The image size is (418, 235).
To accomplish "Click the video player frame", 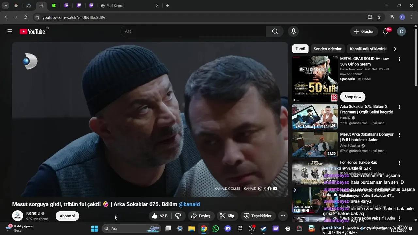I will click(150, 119).
